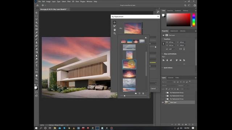This screenshot has height=130, width=232.
Task: Select the Rectangular Marquee tool
Action: 36,16
